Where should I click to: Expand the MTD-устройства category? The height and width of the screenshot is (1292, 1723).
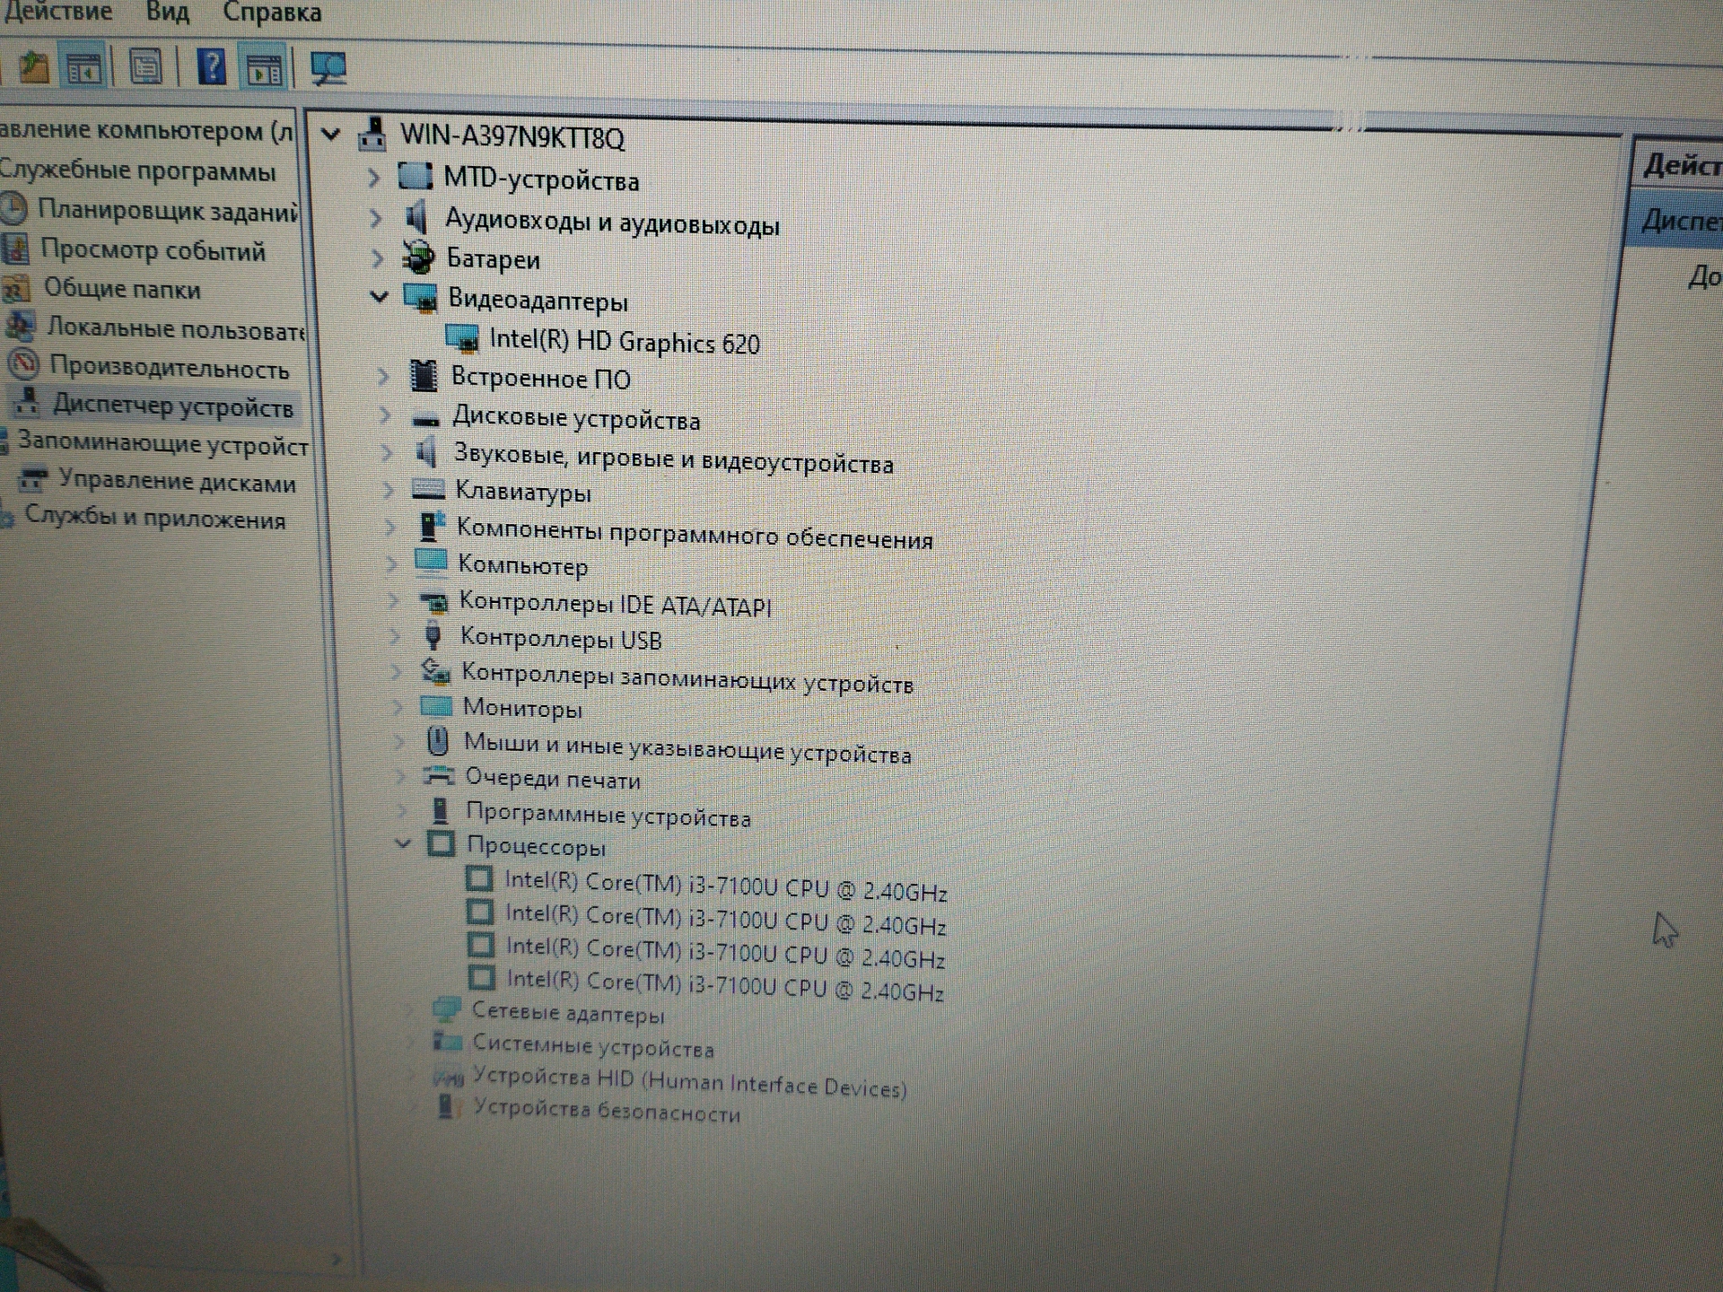pyautogui.click(x=374, y=178)
